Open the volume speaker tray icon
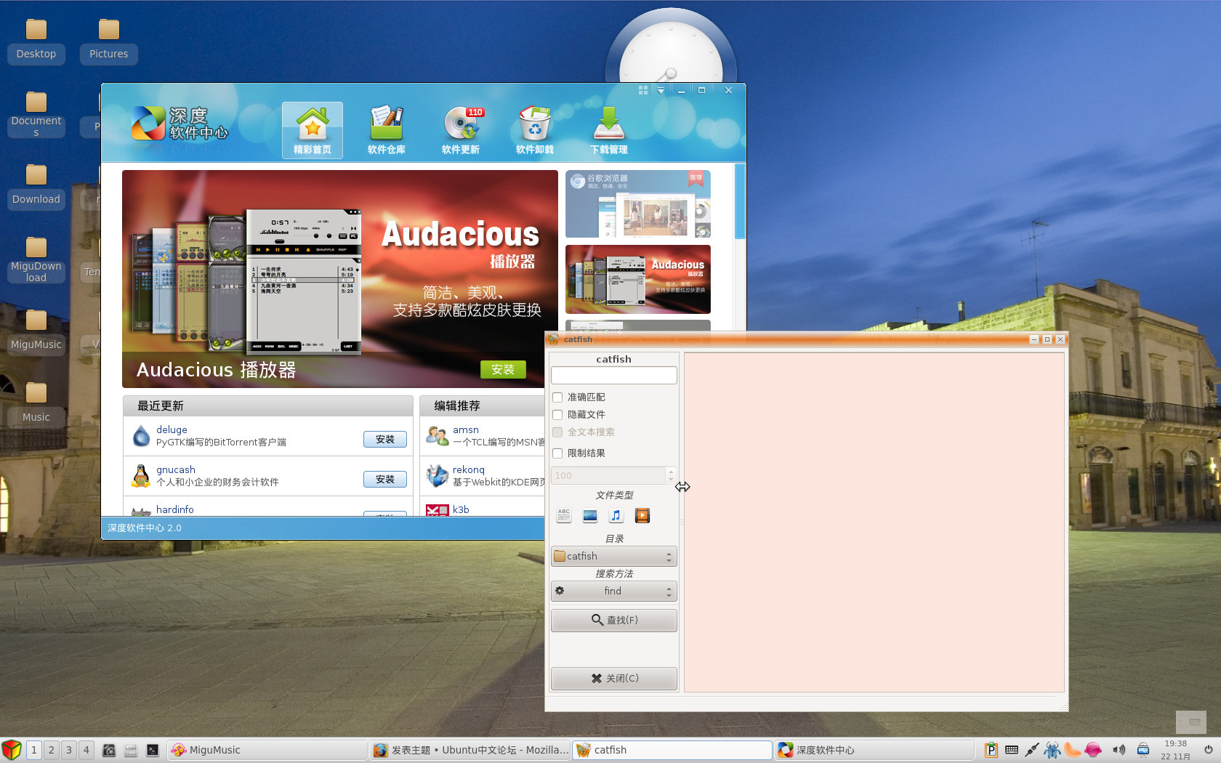The height and width of the screenshot is (763, 1221). pos(1119,750)
